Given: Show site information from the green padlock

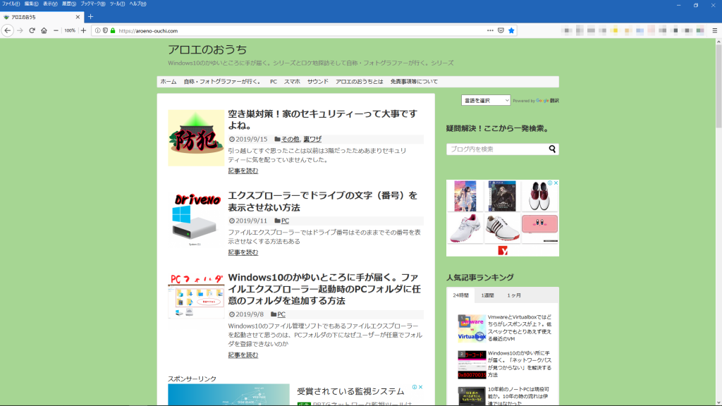Looking at the screenshot, I should (x=113, y=31).
